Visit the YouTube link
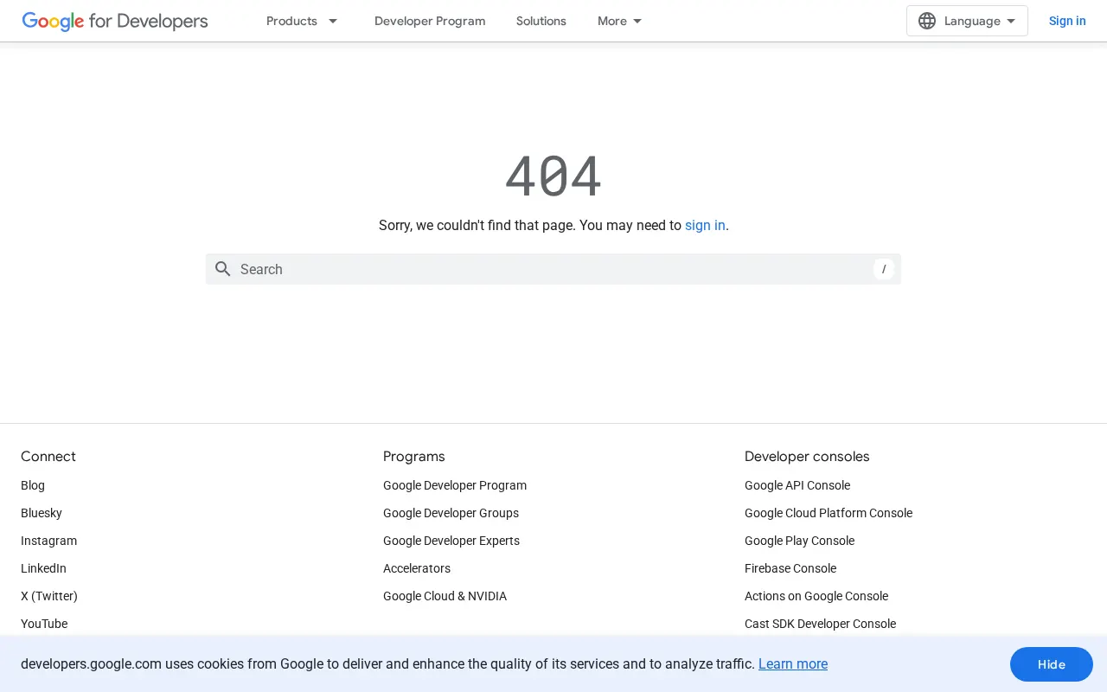 point(44,624)
